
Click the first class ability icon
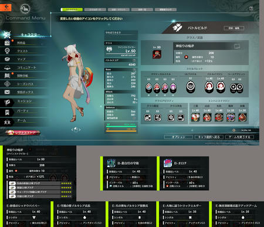[x=148, y=117]
